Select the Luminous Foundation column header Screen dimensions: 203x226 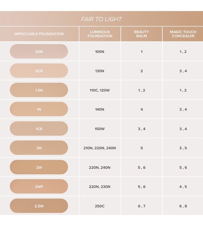(100, 34)
